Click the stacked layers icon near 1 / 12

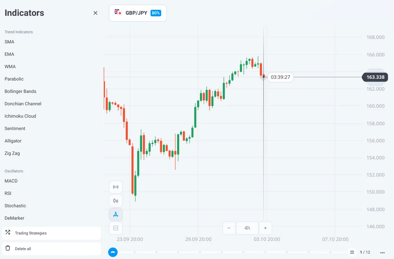point(352,252)
